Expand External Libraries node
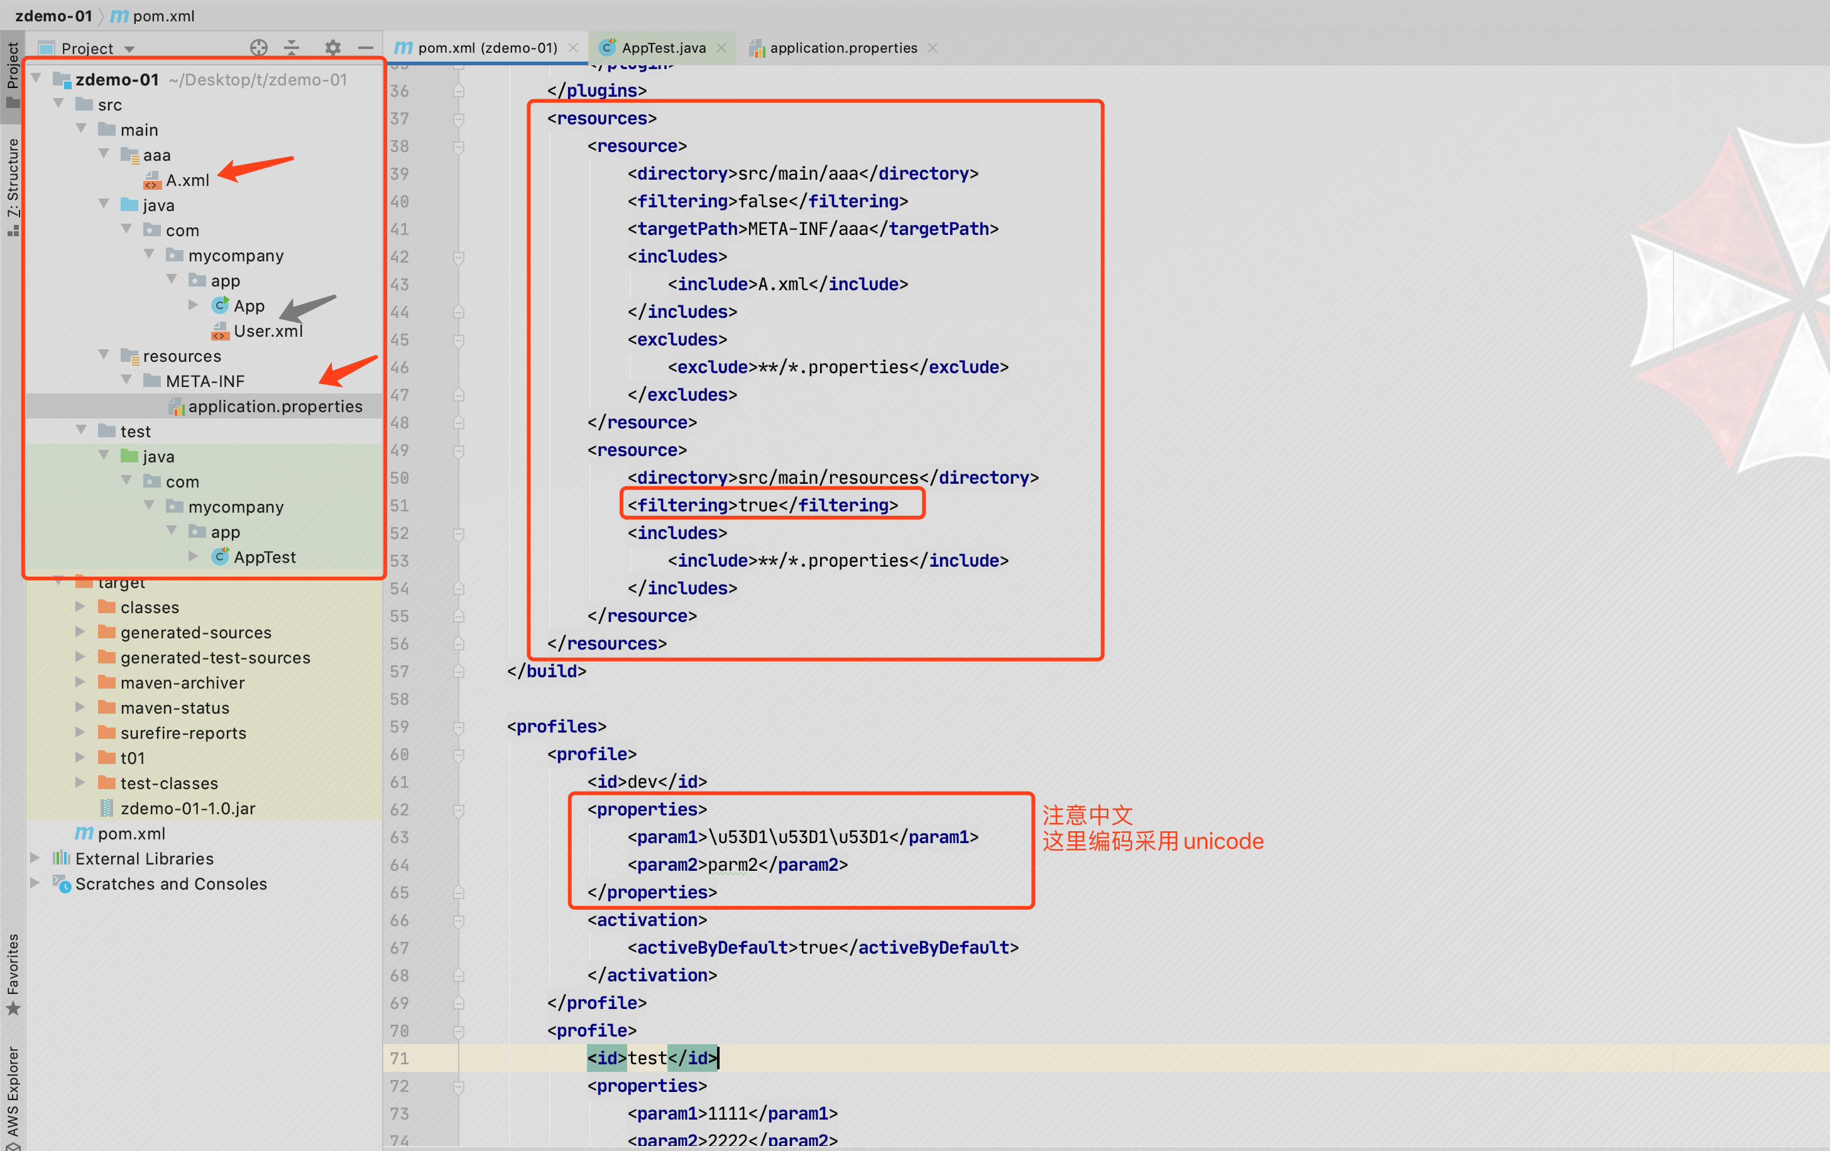This screenshot has width=1830, height=1151. [x=35, y=858]
